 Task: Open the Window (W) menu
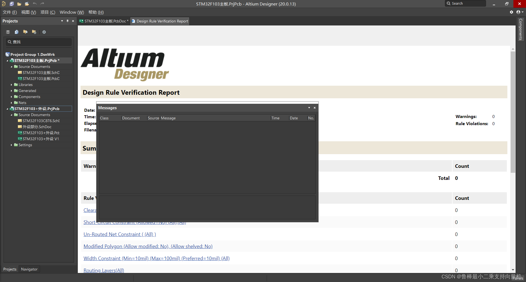(x=72, y=12)
